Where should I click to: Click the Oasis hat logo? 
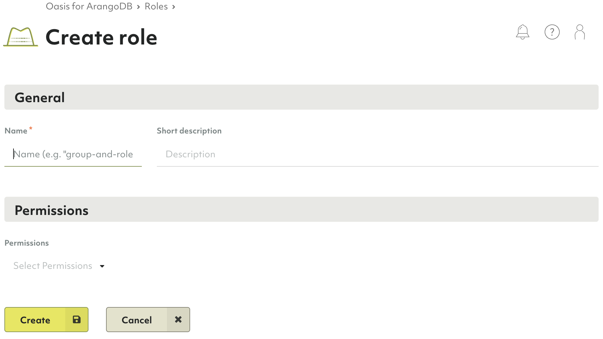(x=21, y=37)
